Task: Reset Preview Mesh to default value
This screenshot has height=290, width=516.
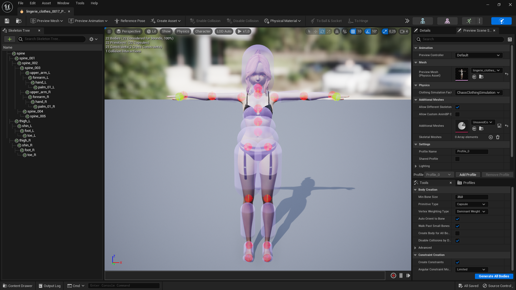Action: click(x=507, y=74)
